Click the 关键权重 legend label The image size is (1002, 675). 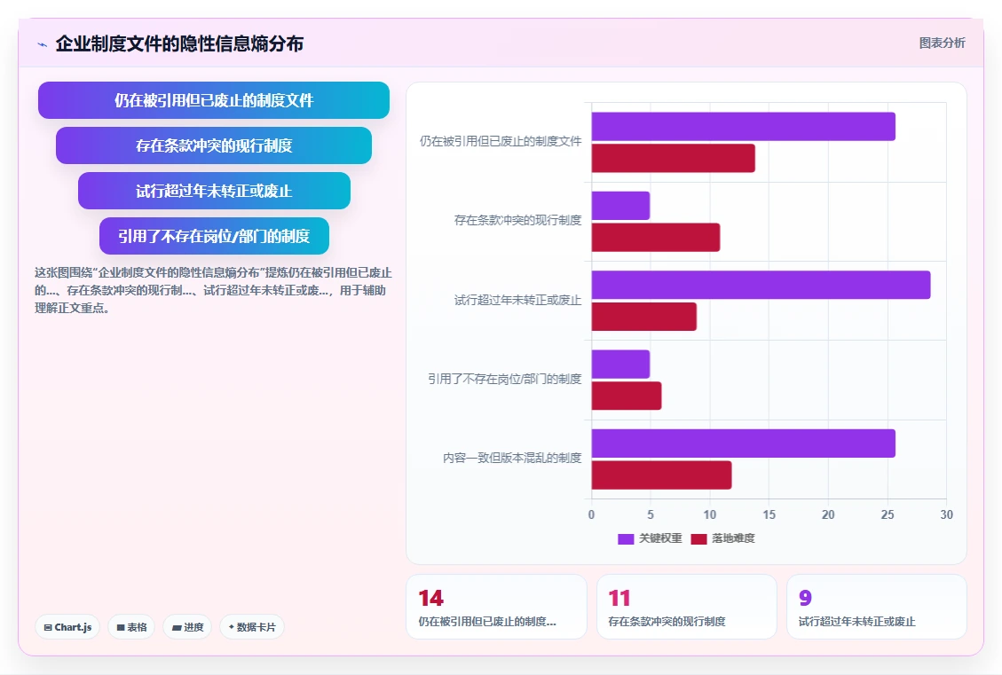coord(661,538)
